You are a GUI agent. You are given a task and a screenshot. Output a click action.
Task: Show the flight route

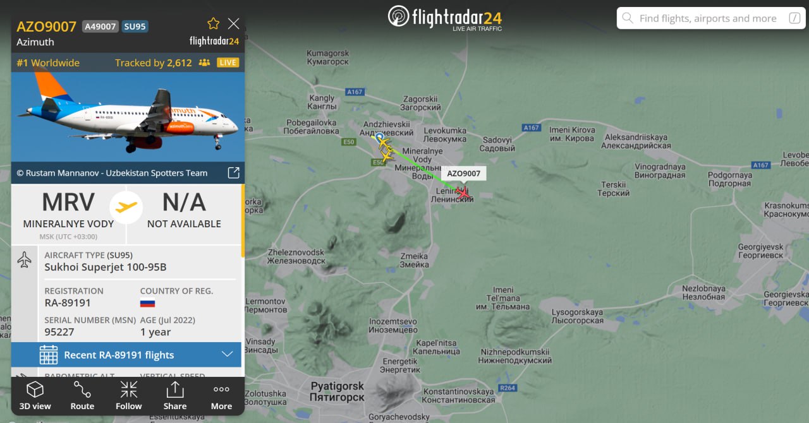click(82, 396)
